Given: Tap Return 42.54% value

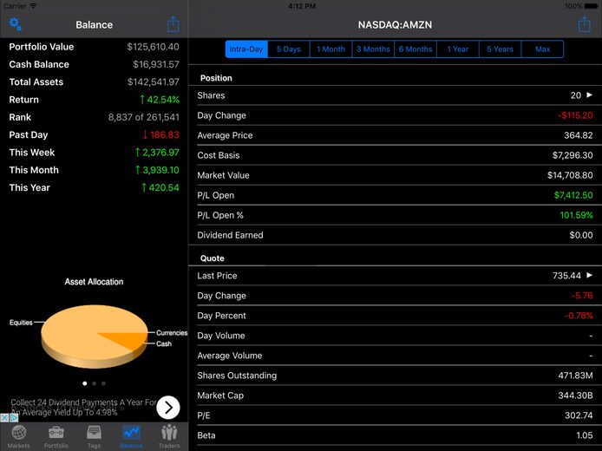Looking at the screenshot, I should 160,100.
